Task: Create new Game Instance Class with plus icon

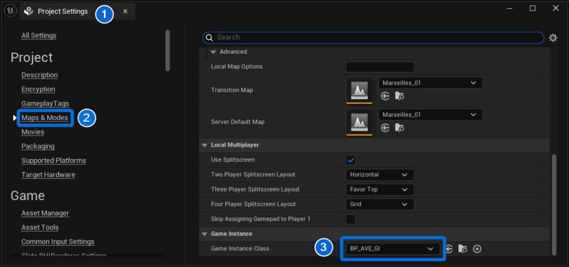Action: pos(477,249)
